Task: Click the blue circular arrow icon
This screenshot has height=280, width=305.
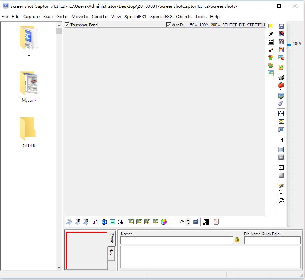Action: point(104,222)
